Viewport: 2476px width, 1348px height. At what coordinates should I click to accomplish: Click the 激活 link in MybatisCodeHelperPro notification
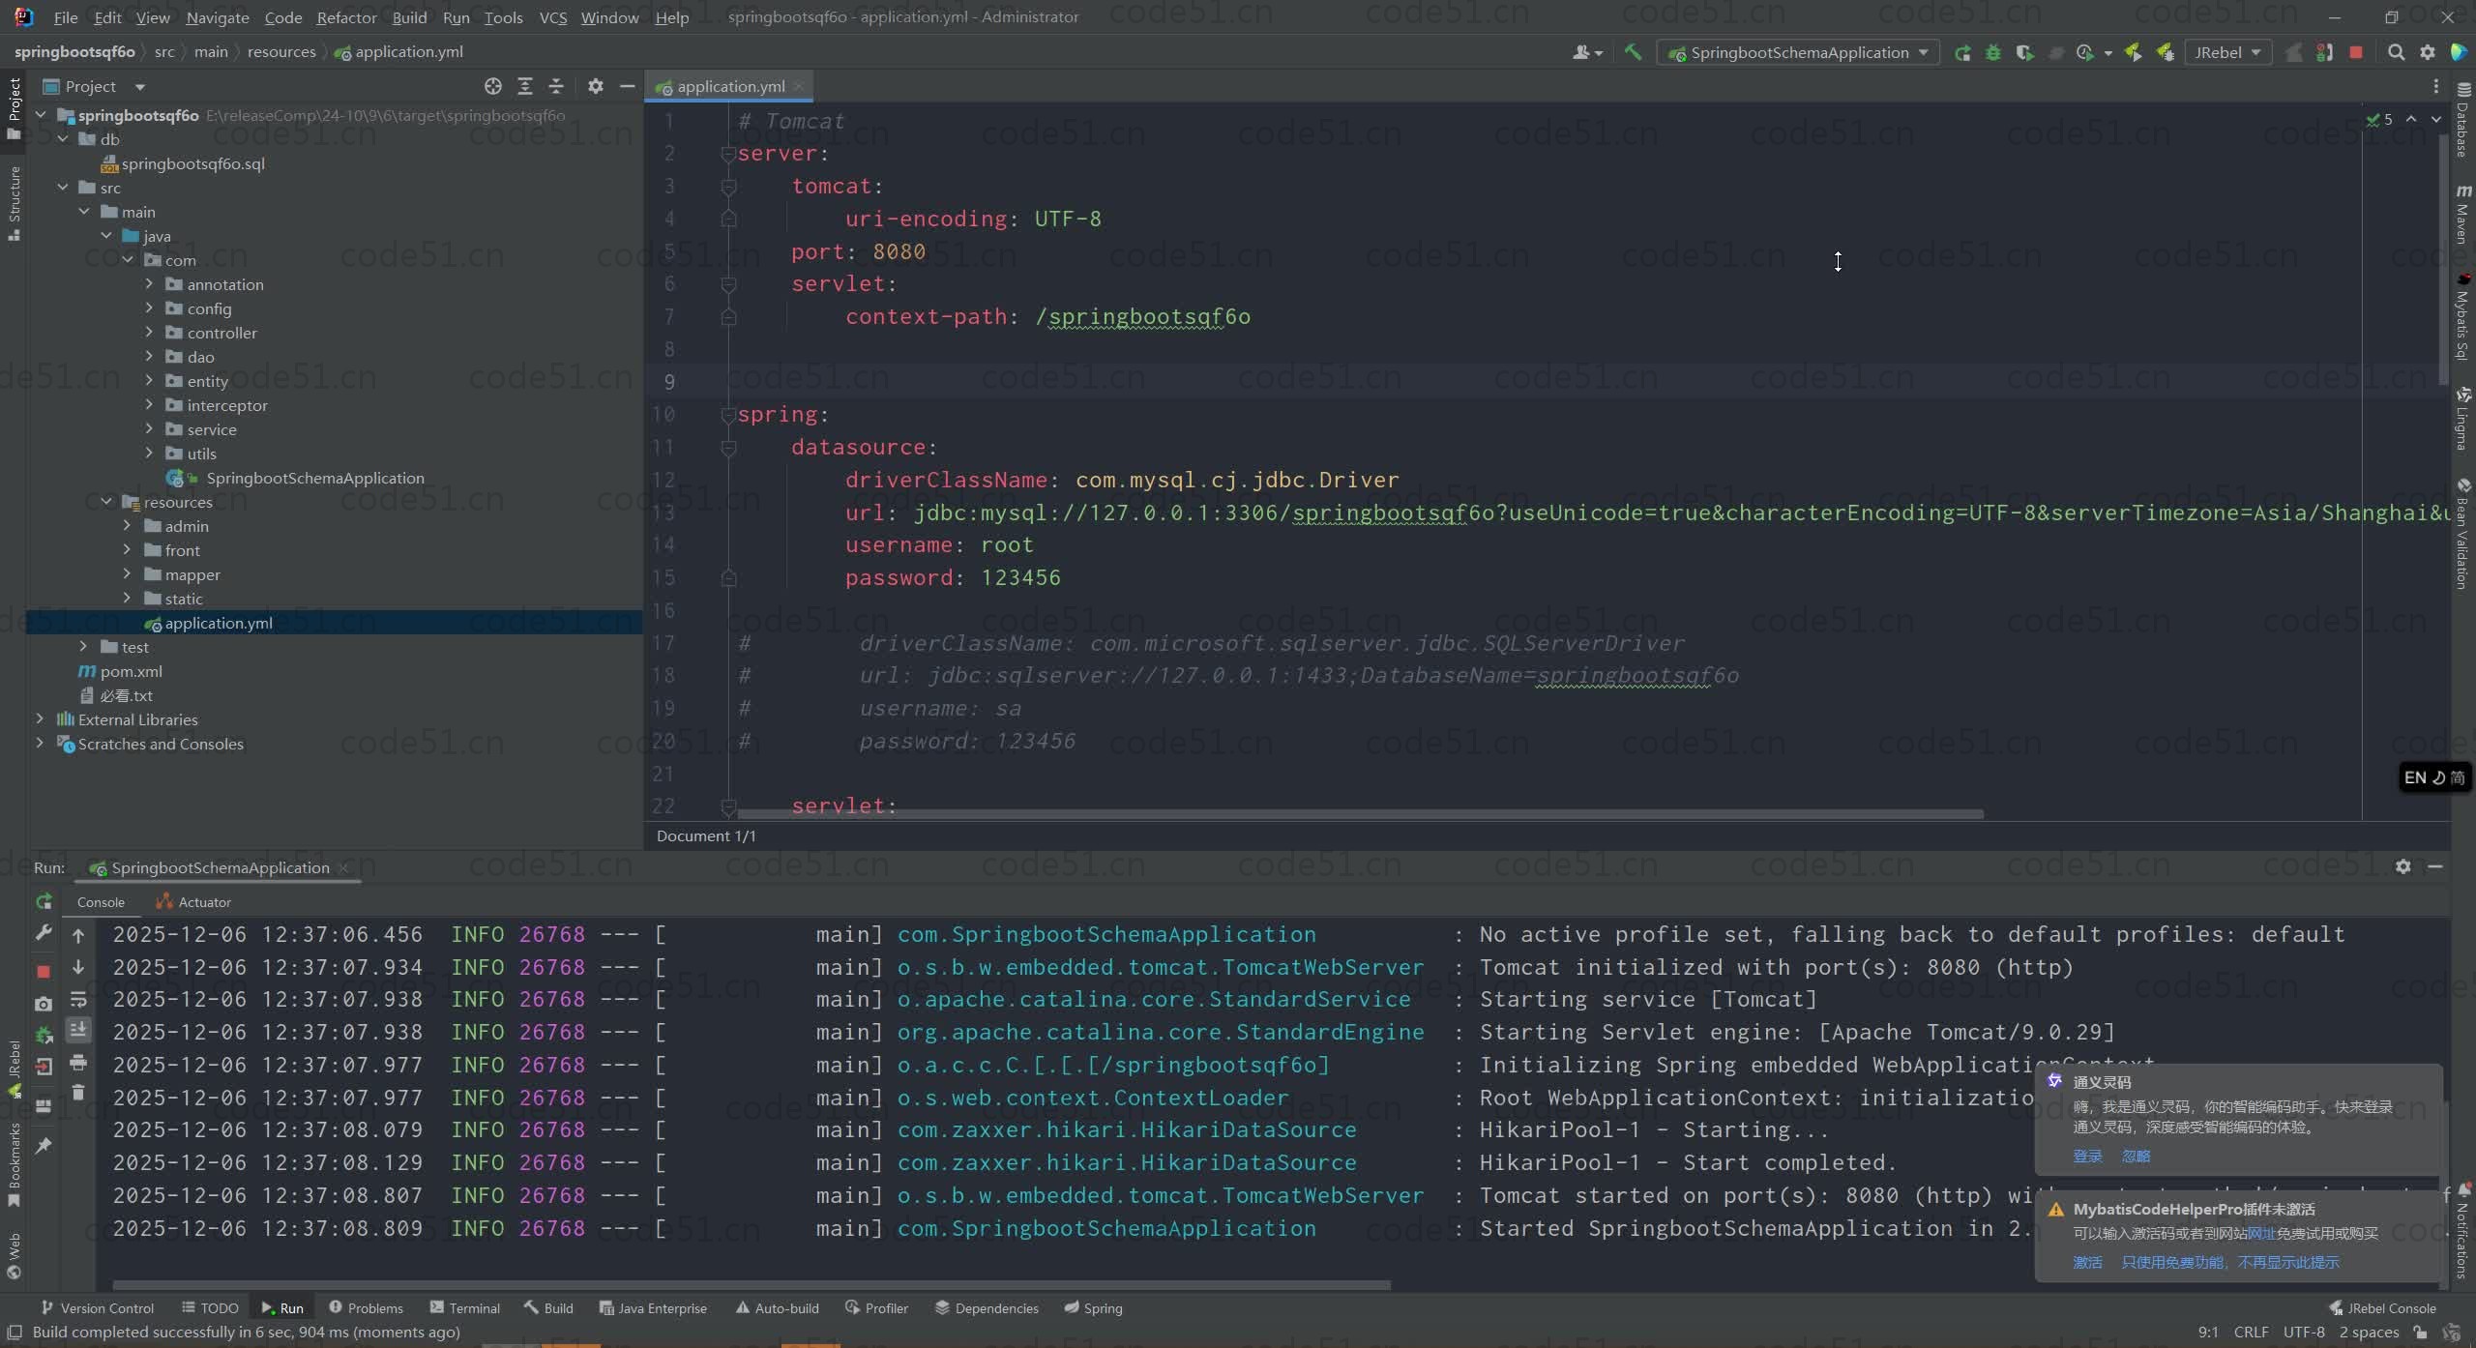point(2087,1262)
